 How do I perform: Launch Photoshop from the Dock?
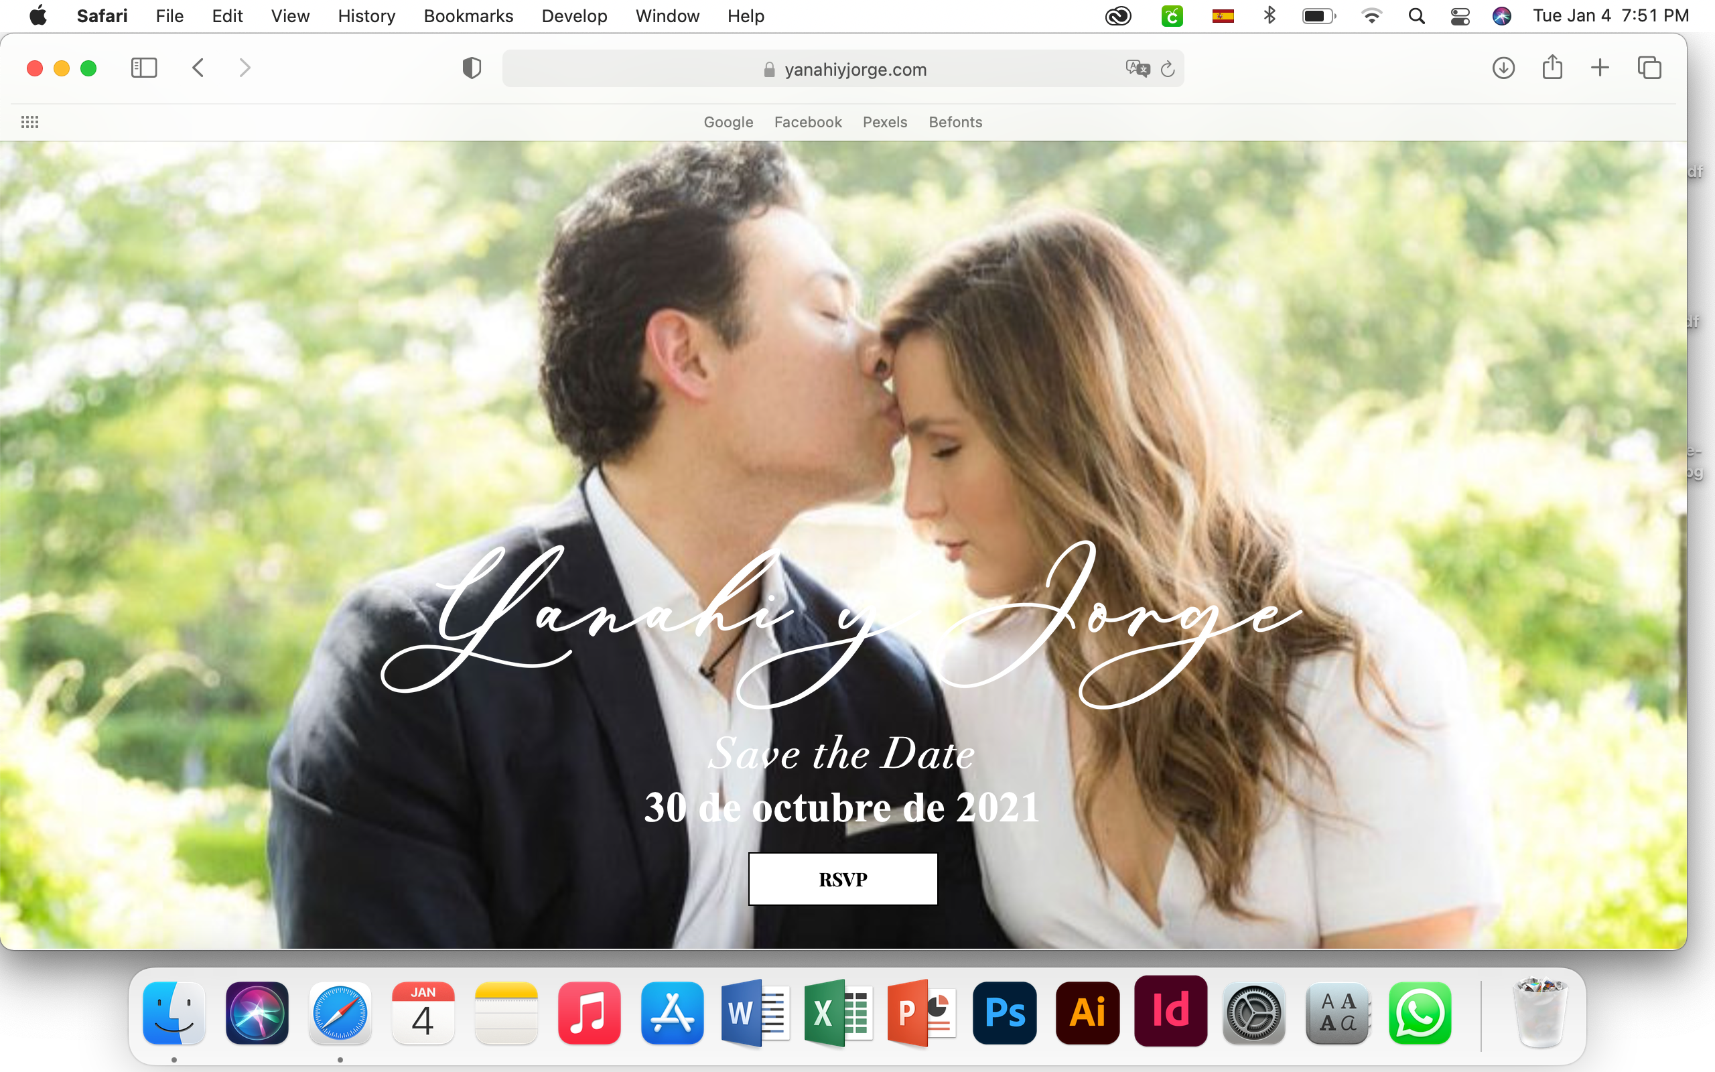click(x=1004, y=1012)
